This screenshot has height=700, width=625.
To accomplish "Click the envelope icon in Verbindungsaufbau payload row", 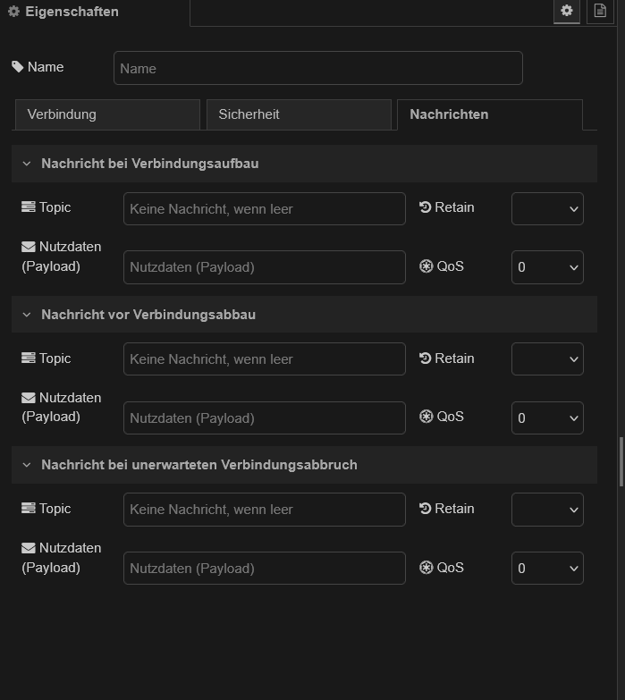I will [x=29, y=247].
